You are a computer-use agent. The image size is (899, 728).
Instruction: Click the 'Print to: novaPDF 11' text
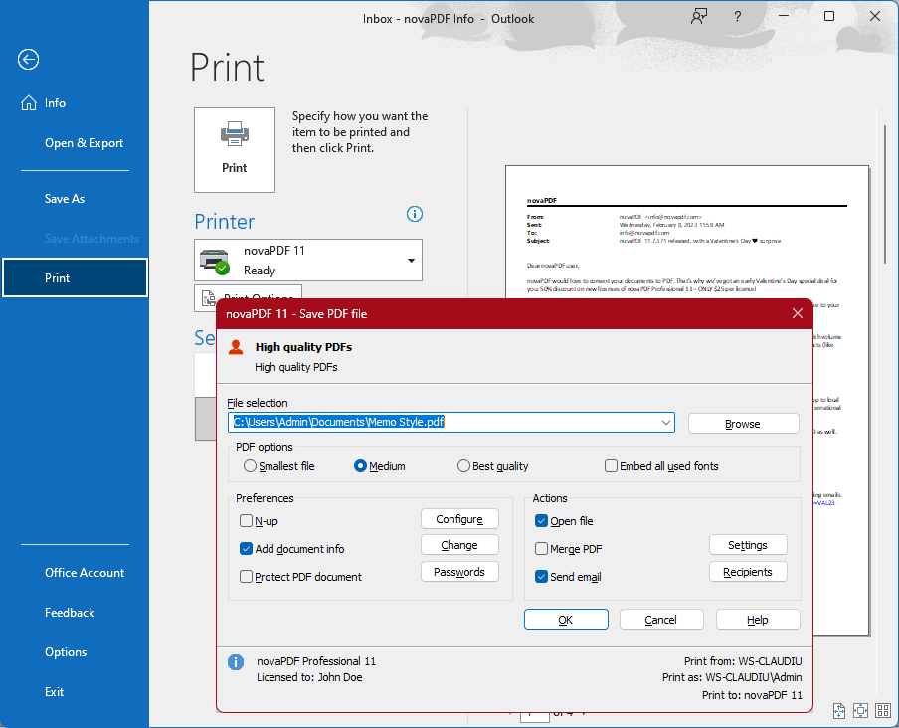[x=752, y=695]
